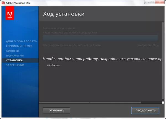
Task: Click the firefox.exe list entry
Action: [x=53, y=65]
